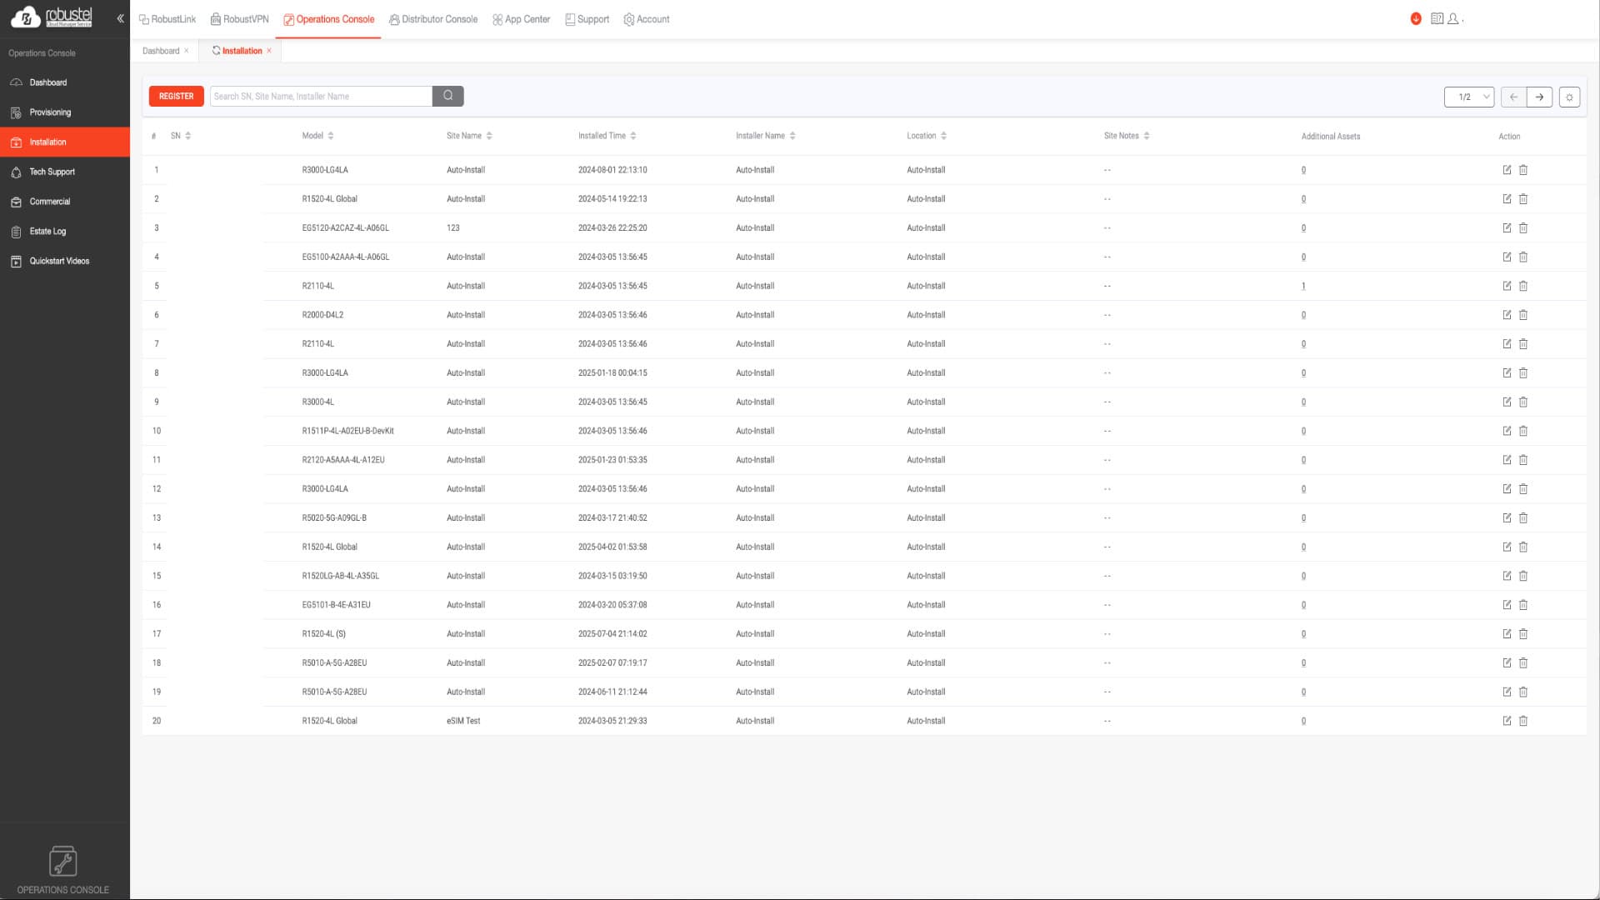1600x900 pixels.
Task: Delete row 5 R2110-4L entry
Action: (x=1523, y=286)
